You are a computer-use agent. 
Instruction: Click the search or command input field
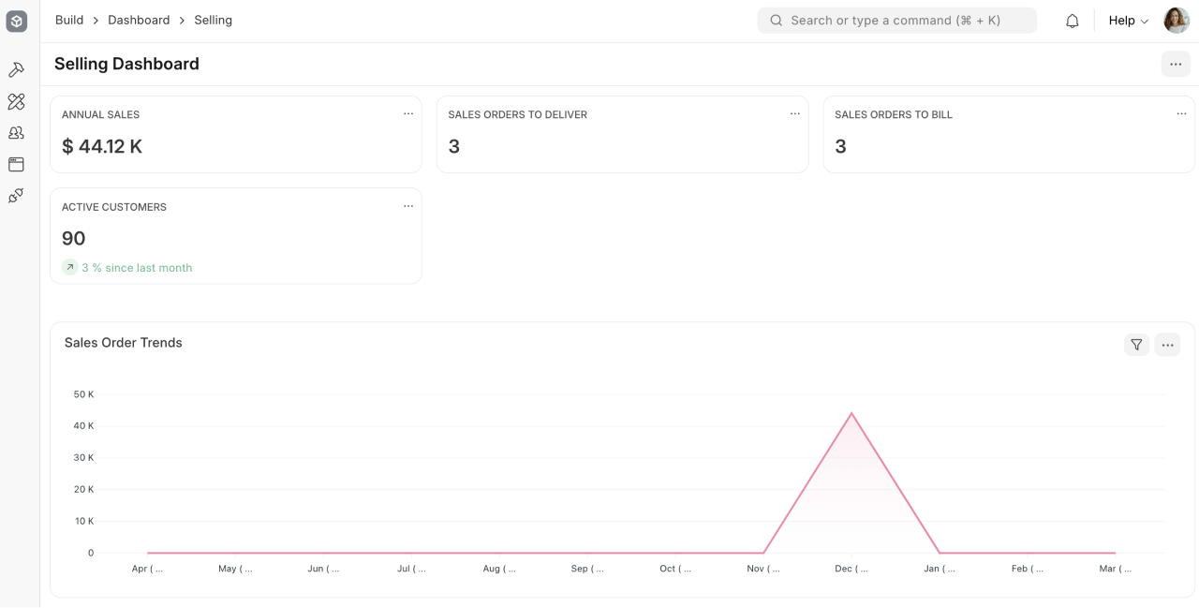(896, 21)
